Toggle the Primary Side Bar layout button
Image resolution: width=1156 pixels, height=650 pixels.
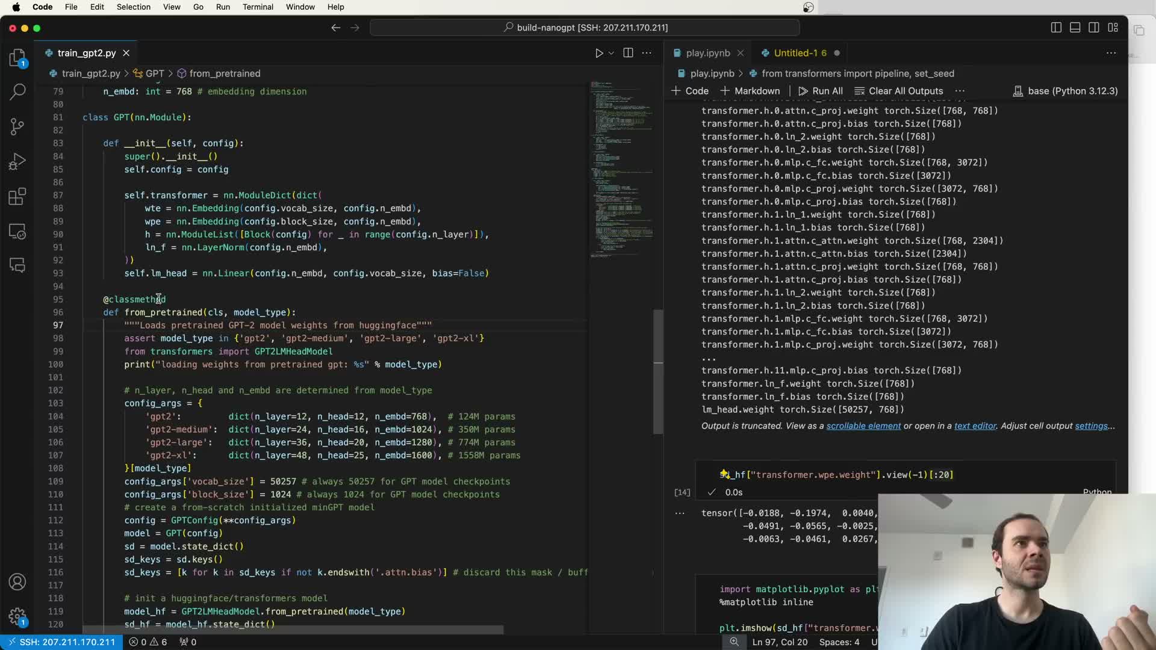(1056, 28)
